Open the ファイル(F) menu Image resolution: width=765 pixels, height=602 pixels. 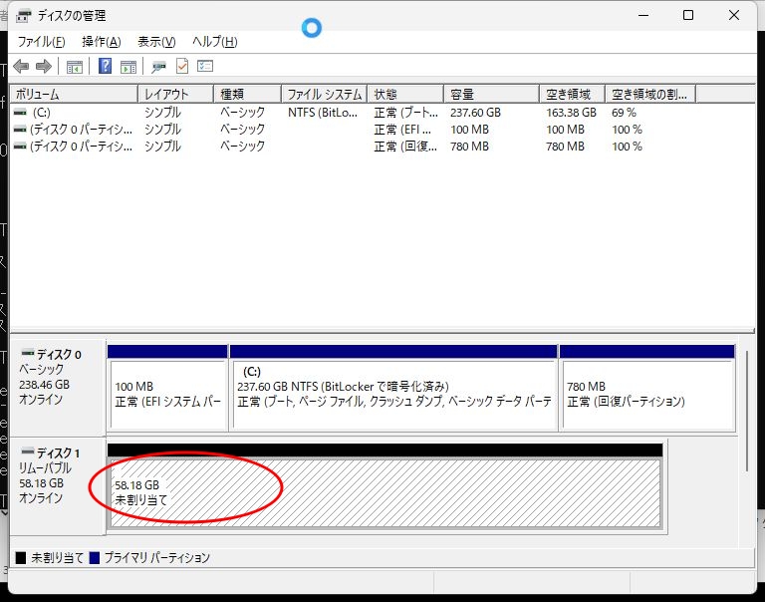pyautogui.click(x=41, y=42)
